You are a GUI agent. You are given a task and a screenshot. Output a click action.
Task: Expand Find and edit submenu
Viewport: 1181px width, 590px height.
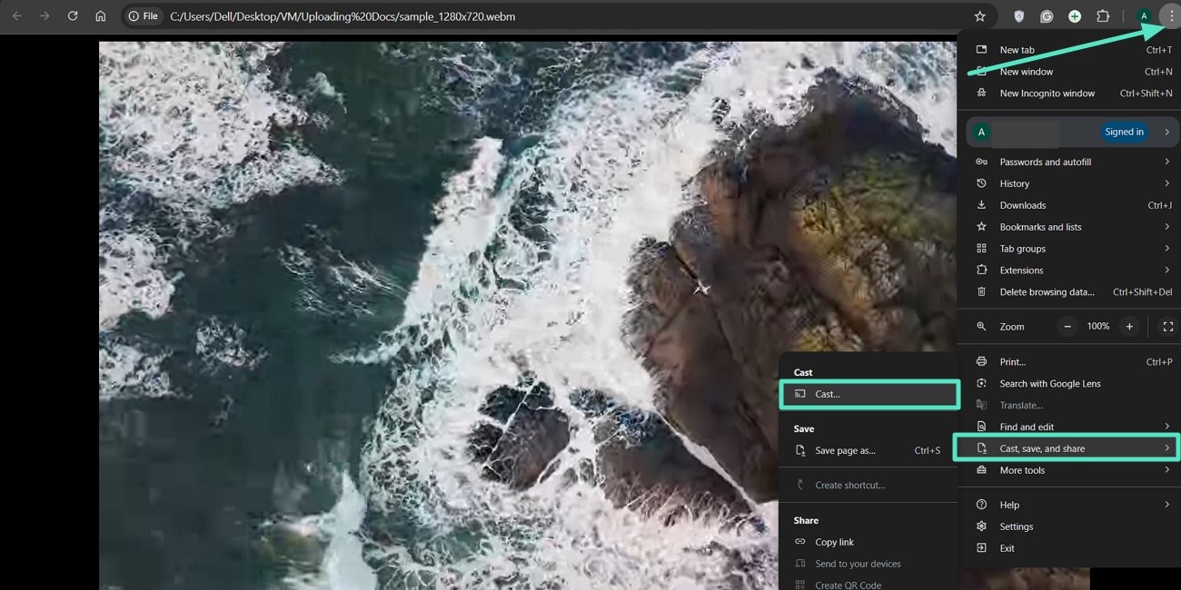(x=1068, y=427)
